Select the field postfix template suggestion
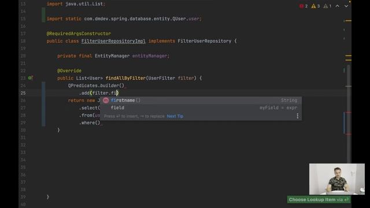Screen dimensions: 370x208 (x=201, y=108)
